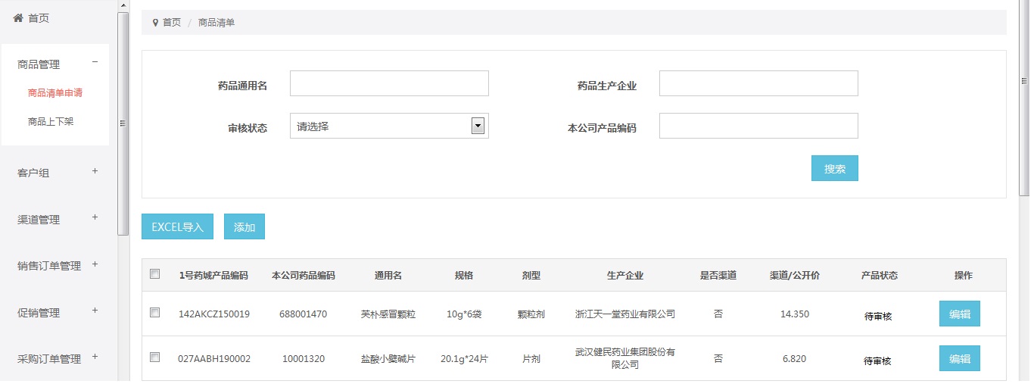Click the location pin breadcrumb icon

155,23
